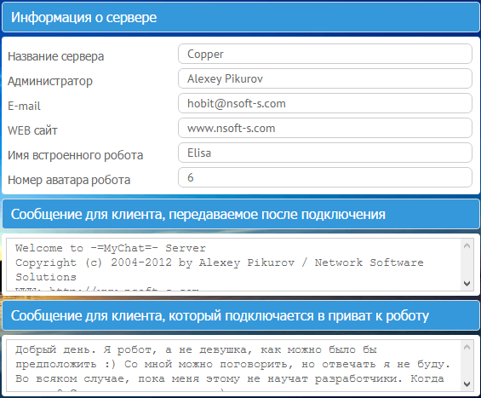This screenshot has height=398, width=481.
Task: Click the WEB сайт label
Action: pyautogui.click(x=32, y=130)
